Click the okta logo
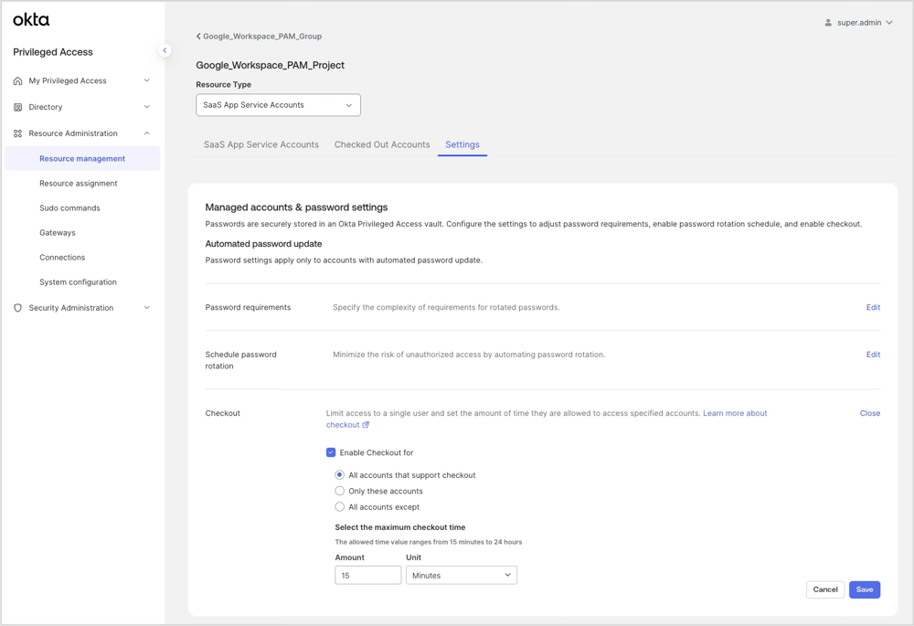914x626 pixels. click(30, 18)
